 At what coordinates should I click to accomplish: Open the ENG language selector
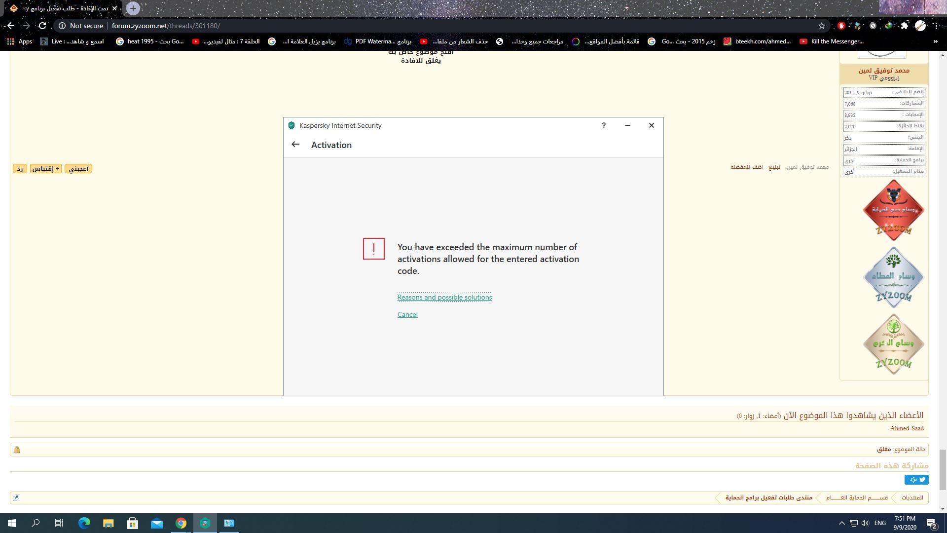[x=880, y=523]
